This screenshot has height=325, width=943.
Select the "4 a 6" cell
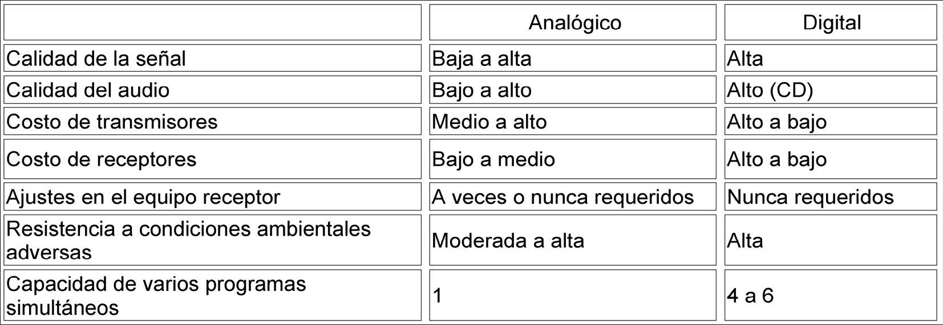[x=750, y=295]
